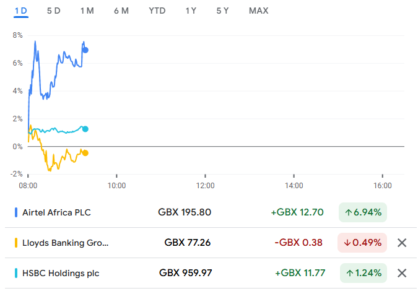Screen dimensions: 418x291
Task: Click the 12:00 time axis label
Action: click(205, 186)
